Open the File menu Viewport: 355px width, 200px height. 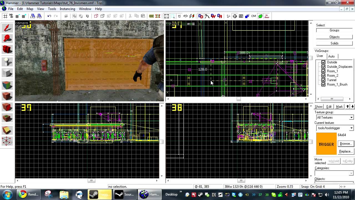11,9
